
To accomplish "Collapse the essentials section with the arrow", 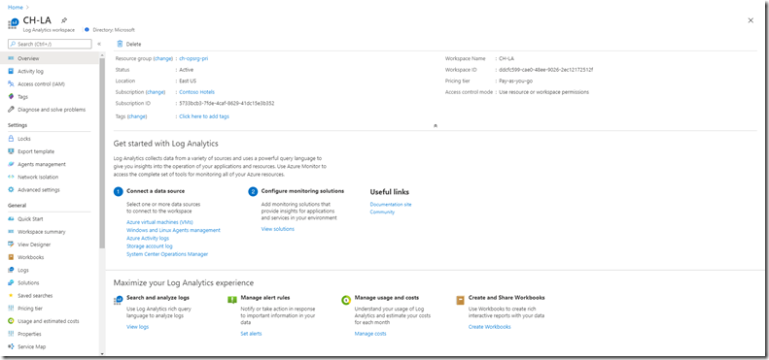I will tap(436, 126).
